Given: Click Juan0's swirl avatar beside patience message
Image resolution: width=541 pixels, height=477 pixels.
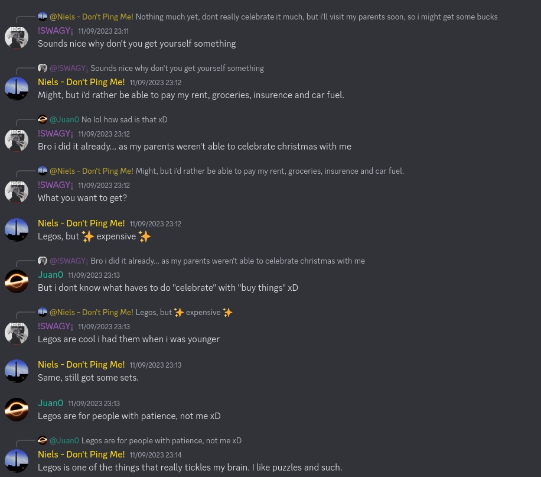Looking at the screenshot, I should coord(16,410).
